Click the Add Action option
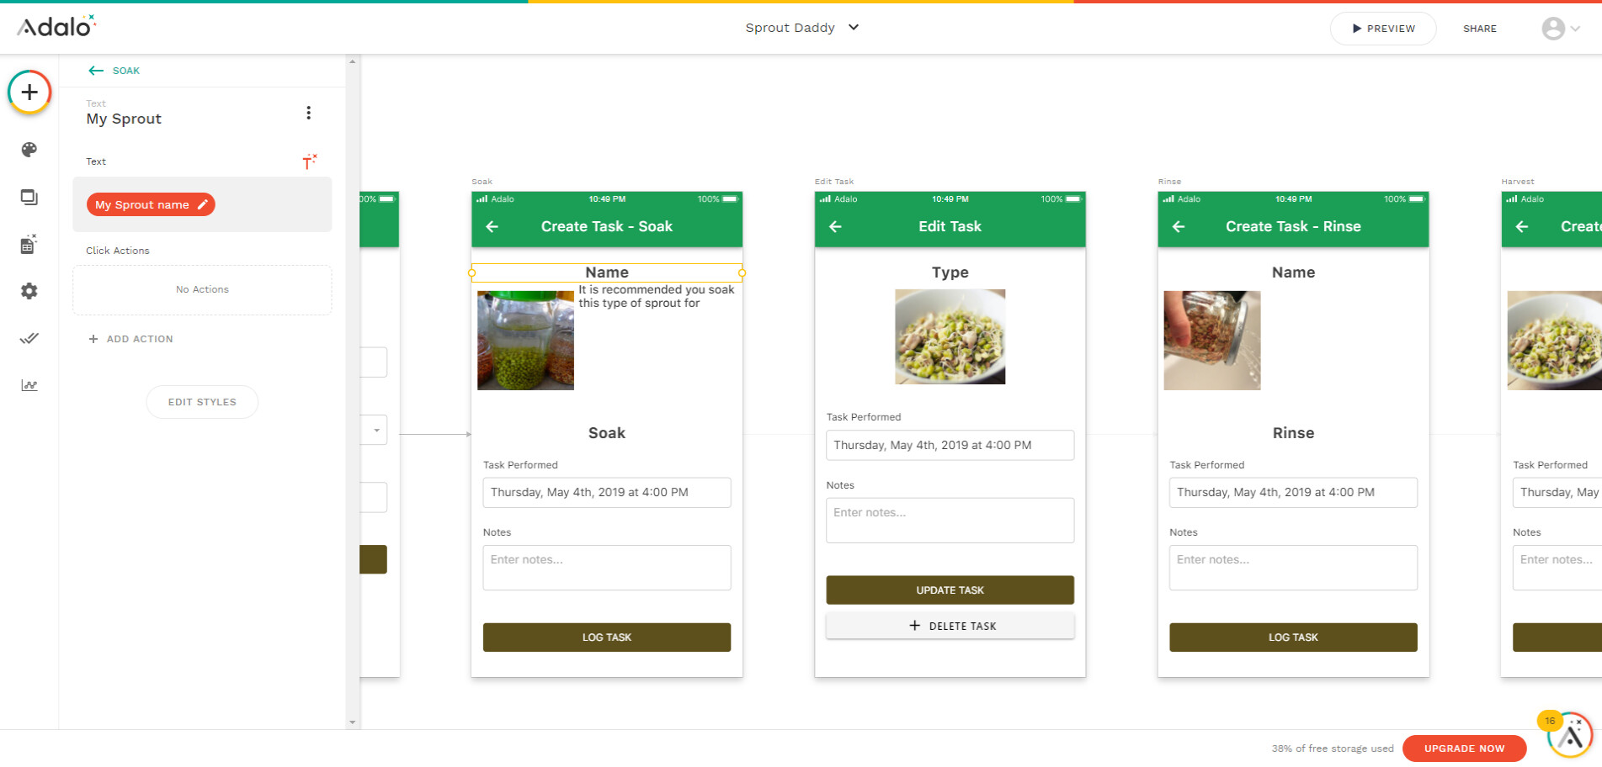The image size is (1602, 767). pyautogui.click(x=131, y=339)
